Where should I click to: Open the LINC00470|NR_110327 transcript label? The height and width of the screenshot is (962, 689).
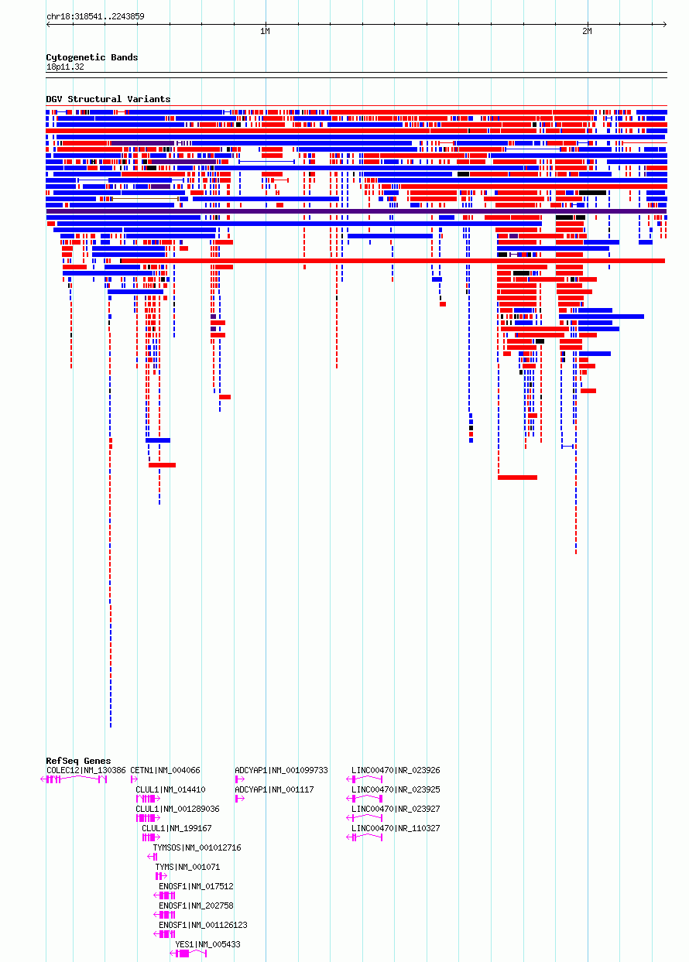point(396,828)
